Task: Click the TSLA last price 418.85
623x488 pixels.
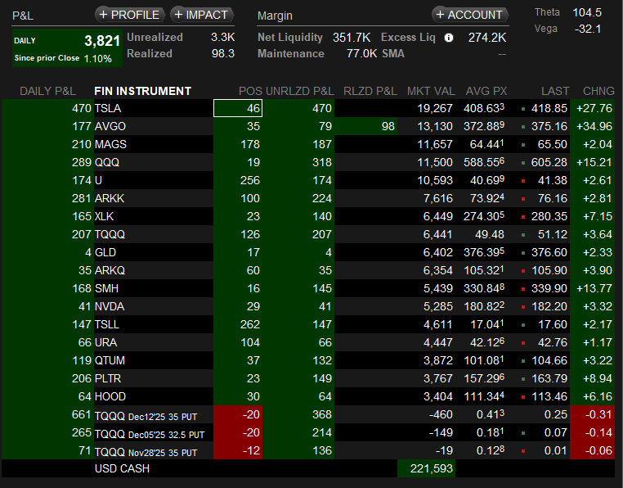Action: (549, 108)
